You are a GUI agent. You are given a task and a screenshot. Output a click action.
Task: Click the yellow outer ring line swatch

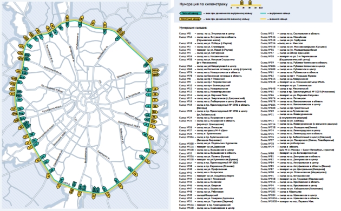pyautogui.click(x=264, y=19)
